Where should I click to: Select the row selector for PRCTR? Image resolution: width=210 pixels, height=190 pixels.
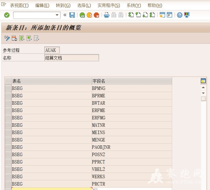pos(8,184)
